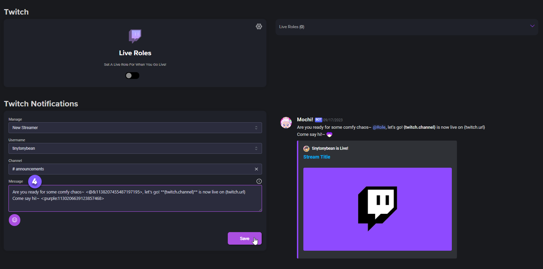
Task: Click the purple Twitch preview thumbnail
Action: pyautogui.click(x=377, y=209)
